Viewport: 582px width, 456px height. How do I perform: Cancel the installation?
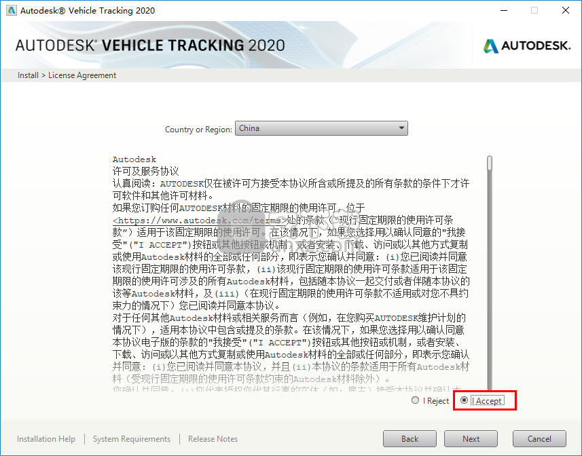[539, 439]
